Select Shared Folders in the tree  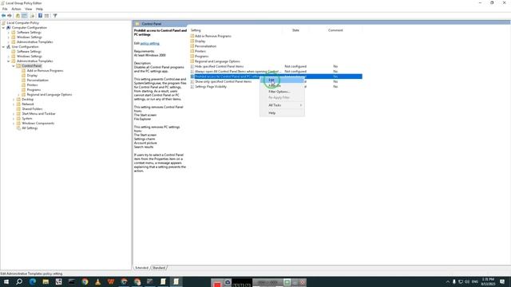(32, 109)
